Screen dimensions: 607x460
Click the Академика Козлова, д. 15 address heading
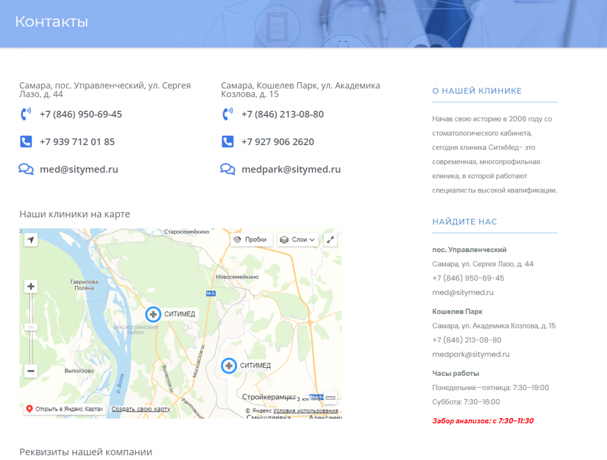(x=301, y=89)
